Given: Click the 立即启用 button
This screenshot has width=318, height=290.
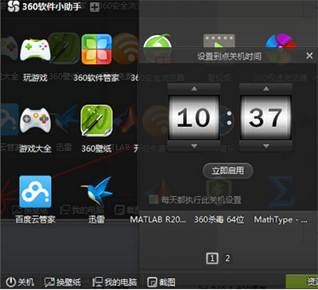Looking at the screenshot, I should point(228,171).
